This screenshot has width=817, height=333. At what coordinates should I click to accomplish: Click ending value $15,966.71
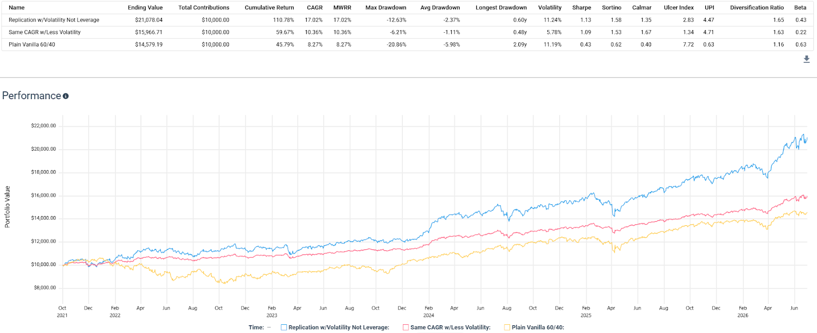coord(149,32)
